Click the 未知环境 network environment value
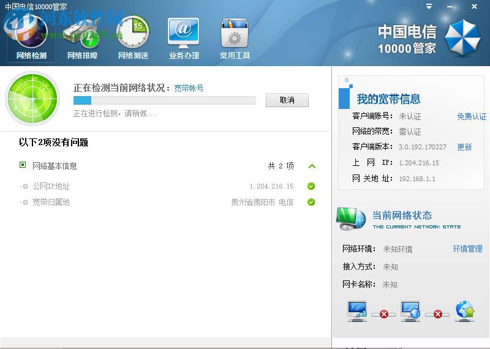The width and height of the screenshot is (490, 349). [x=398, y=249]
